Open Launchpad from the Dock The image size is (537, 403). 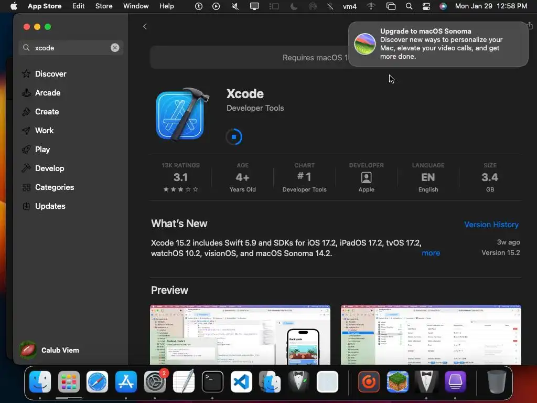point(69,381)
